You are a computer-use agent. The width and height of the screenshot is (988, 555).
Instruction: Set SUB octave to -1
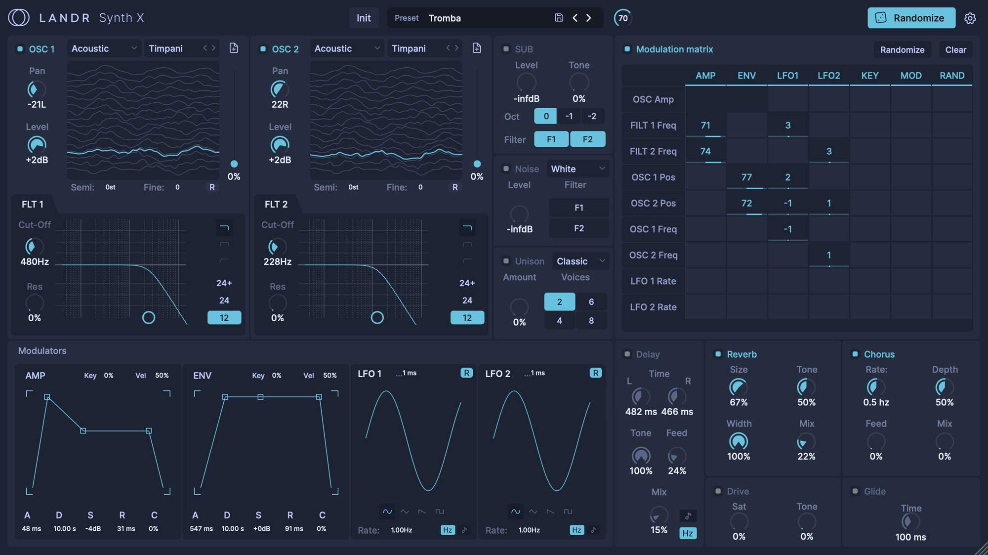(x=569, y=116)
